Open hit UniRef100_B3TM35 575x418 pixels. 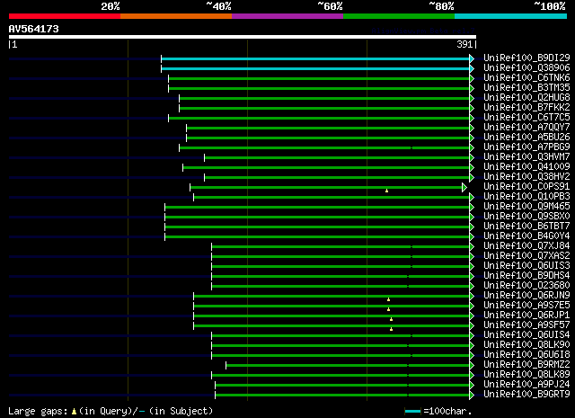click(526, 87)
